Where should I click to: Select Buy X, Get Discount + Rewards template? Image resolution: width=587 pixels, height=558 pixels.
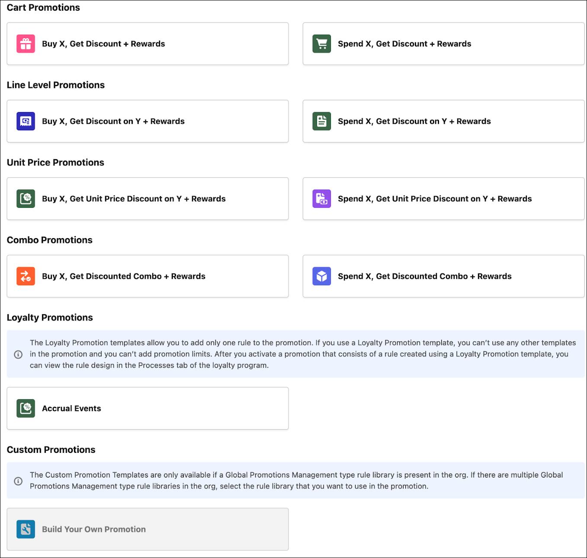click(103, 44)
